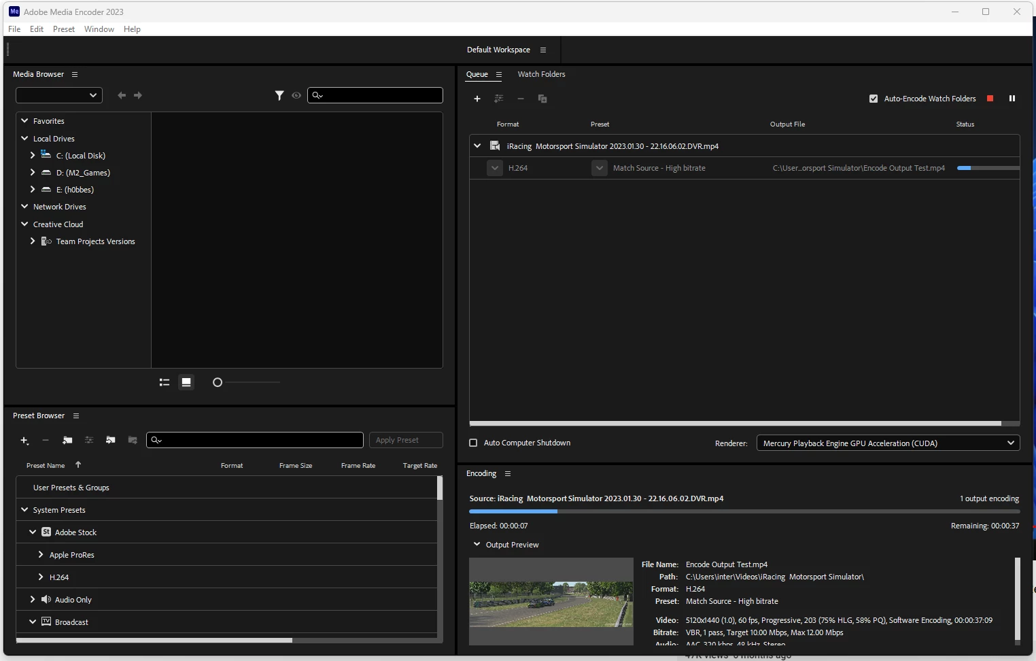Click the Match Source - High bitrate preset link
1036x661 pixels.
pyautogui.click(x=659, y=168)
